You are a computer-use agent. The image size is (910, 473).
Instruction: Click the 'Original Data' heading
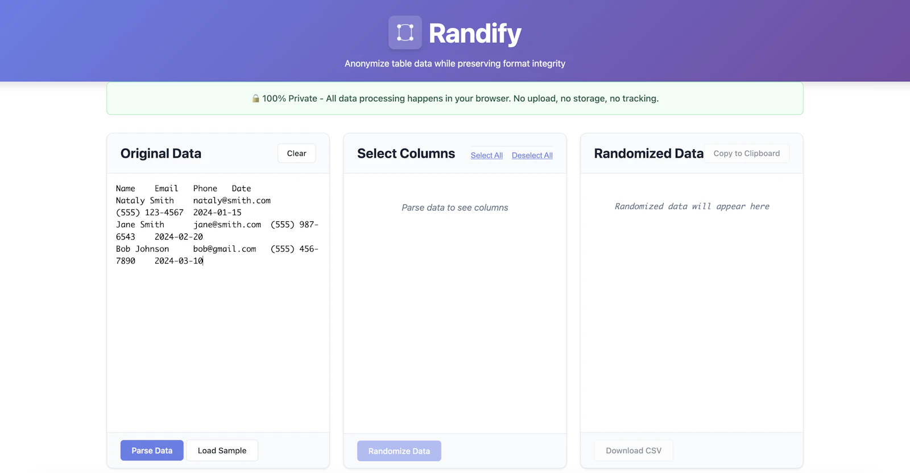click(x=161, y=153)
